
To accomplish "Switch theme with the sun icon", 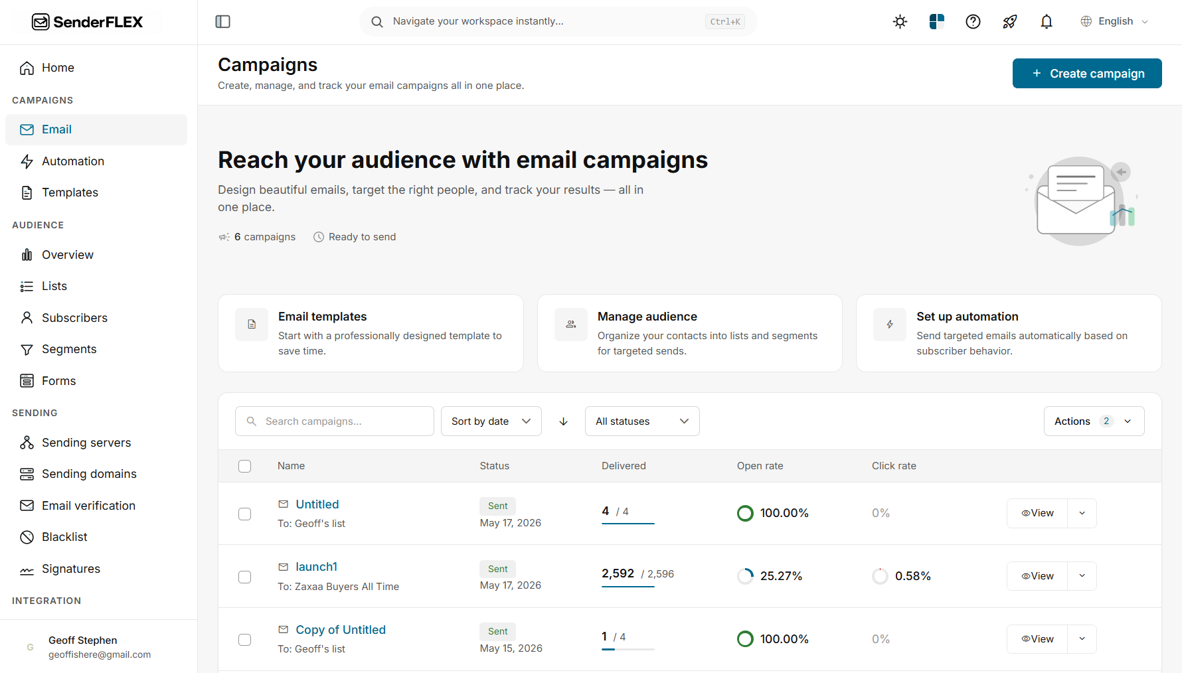I will coord(900,22).
